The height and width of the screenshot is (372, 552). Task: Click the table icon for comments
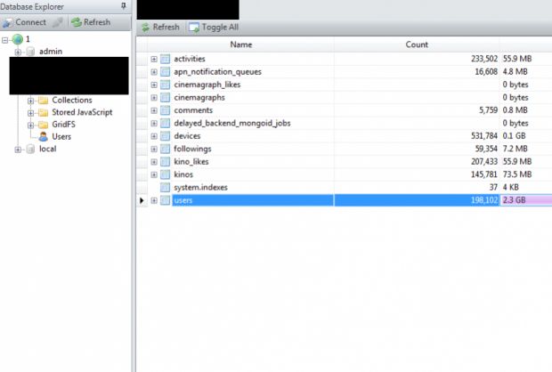click(x=165, y=110)
